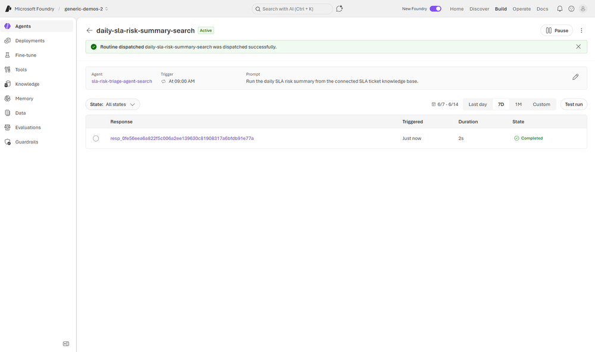
Task: Open Deployments in the sidebar
Action: click(37, 41)
